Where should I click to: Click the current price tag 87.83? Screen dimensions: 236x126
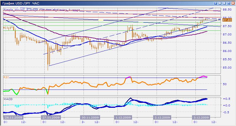coord(227,20)
